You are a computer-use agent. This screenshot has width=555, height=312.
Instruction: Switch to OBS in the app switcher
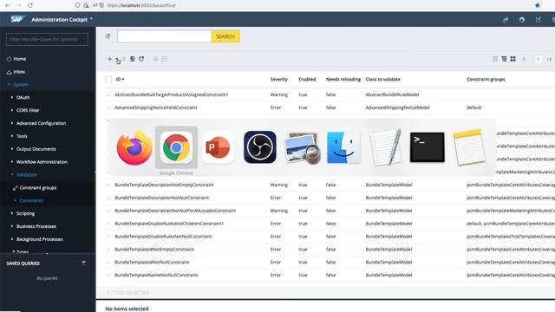tap(260, 147)
